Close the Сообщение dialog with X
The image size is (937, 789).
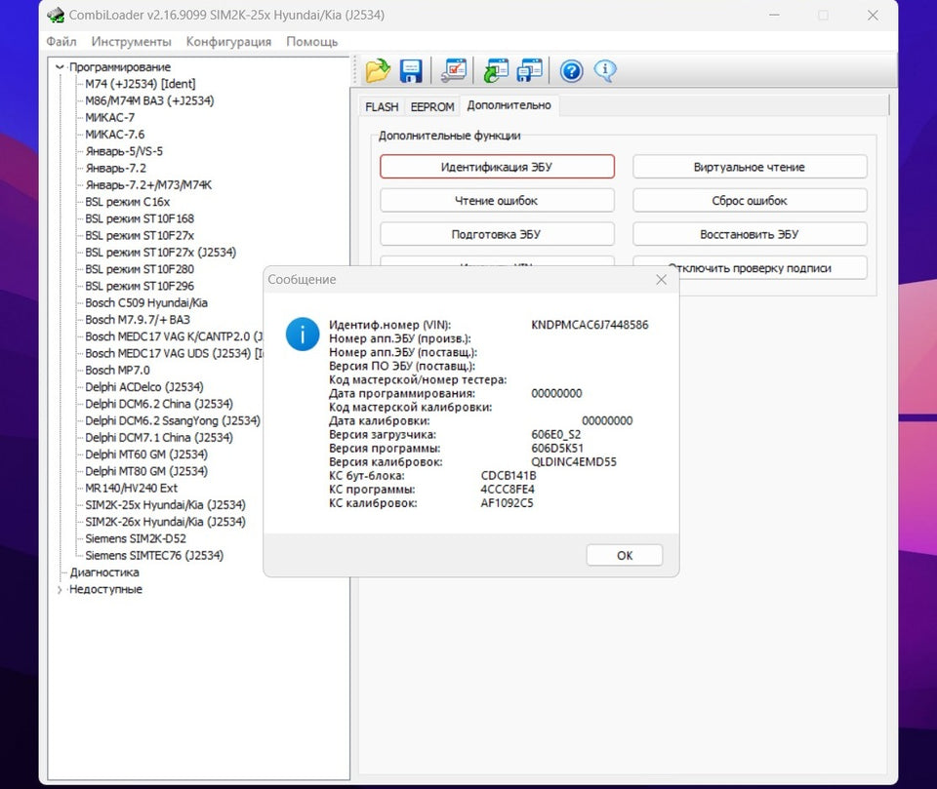coord(661,280)
